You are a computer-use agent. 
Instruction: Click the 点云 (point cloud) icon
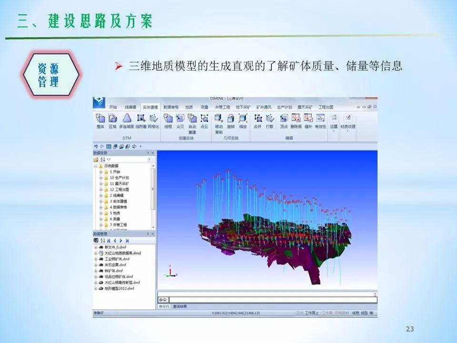click(204, 119)
